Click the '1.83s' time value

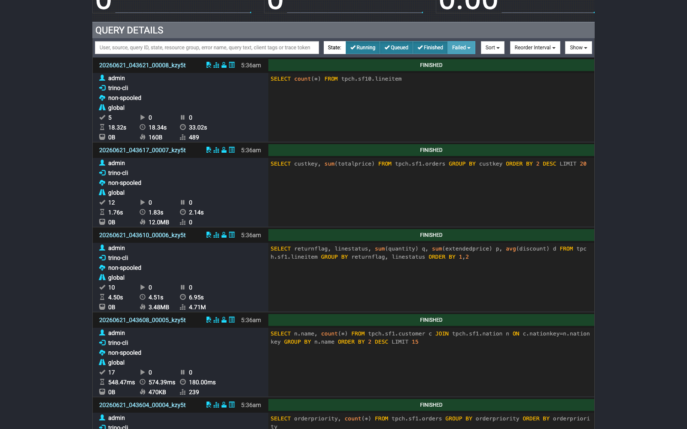click(x=156, y=212)
